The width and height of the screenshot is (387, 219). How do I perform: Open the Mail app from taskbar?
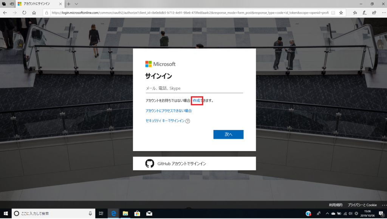pyautogui.click(x=149, y=213)
